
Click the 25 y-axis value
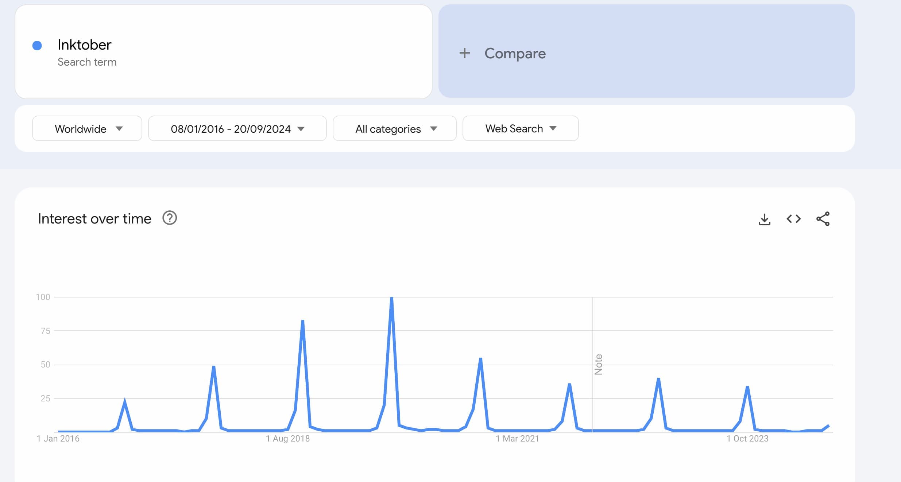click(x=45, y=399)
